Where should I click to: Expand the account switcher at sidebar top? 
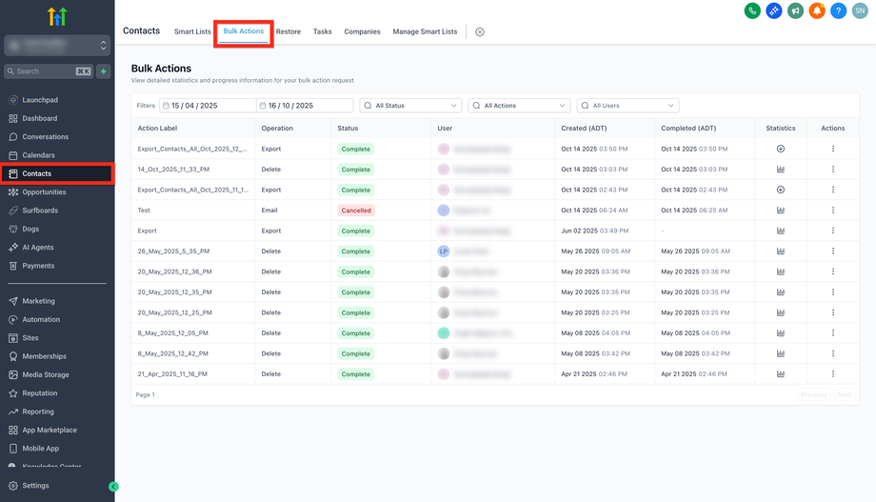pyautogui.click(x=57, y=46)
